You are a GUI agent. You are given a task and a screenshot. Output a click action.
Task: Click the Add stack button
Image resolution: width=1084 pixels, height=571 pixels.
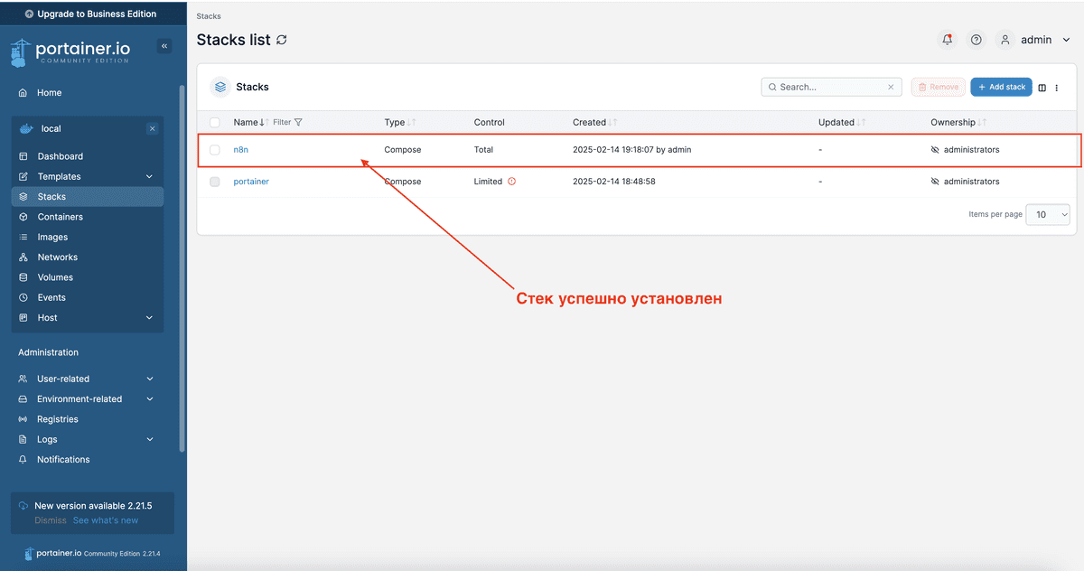[x=1001, y=87]
